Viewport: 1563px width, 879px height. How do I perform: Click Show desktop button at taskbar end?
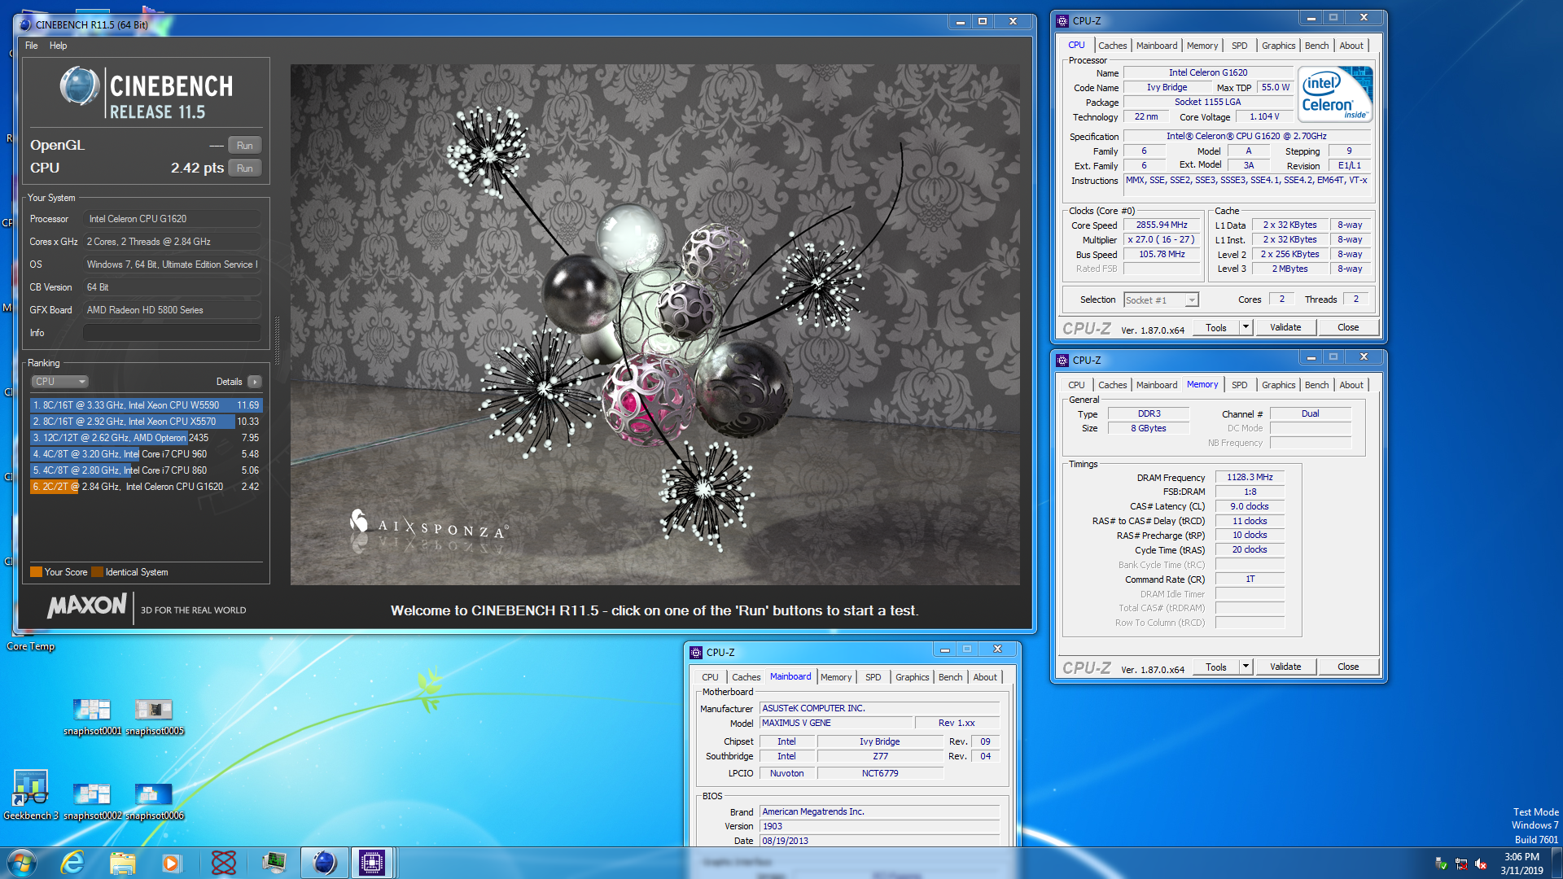tap(1556, 863)
